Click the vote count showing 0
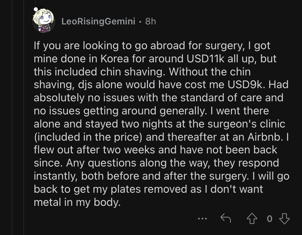302x235 pixels. tap(270, 219)
